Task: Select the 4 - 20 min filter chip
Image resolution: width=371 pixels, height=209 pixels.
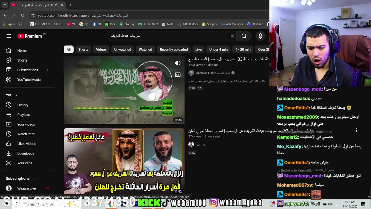Action: pyautogui.click(x=243, y=49)
